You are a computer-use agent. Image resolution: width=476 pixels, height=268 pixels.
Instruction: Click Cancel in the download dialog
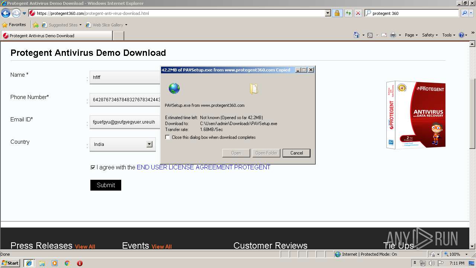tap(296, 153)
